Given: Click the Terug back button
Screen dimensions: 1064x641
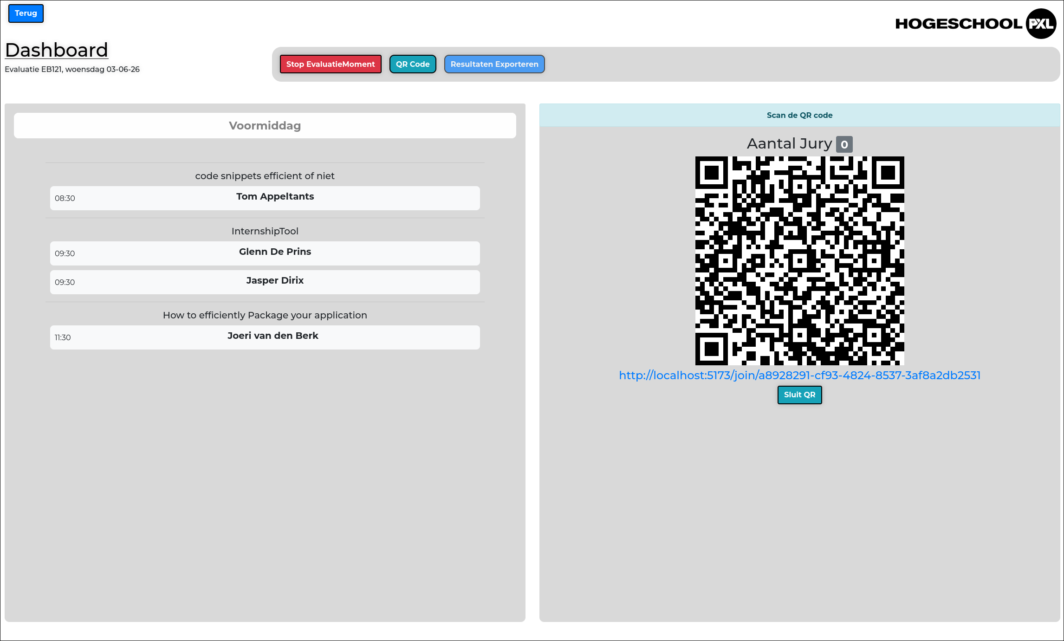Looking at the screenshot, I should [x=26, y=13].
